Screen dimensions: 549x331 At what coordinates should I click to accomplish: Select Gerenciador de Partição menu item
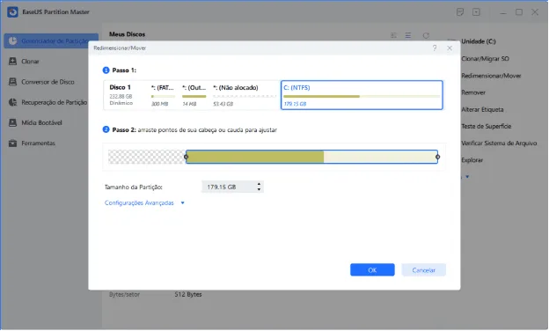pos(51,41)
